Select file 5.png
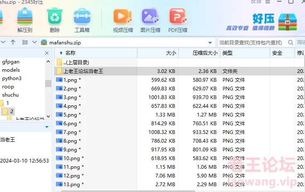This screenshot has height=192, width=305. tap(179, 115)
